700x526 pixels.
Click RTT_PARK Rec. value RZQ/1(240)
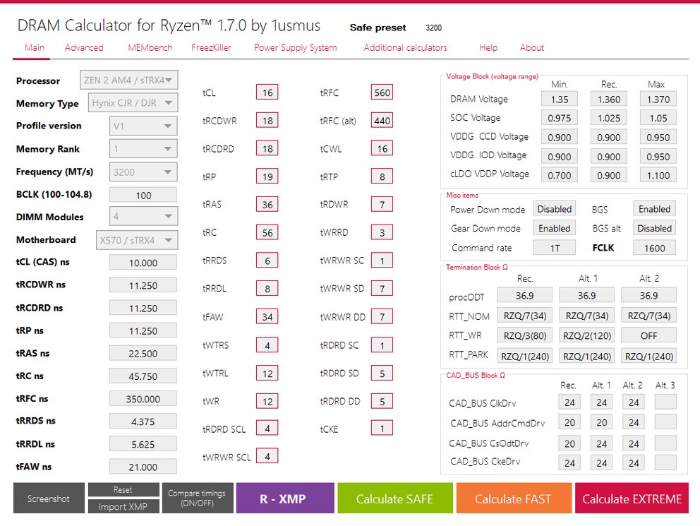click(x=524, y=357)
